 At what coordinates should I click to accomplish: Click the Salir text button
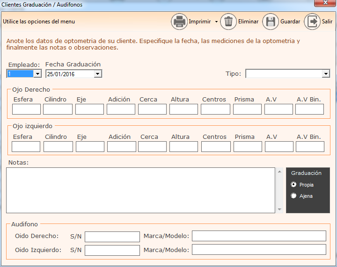click(x=327, y=22)
